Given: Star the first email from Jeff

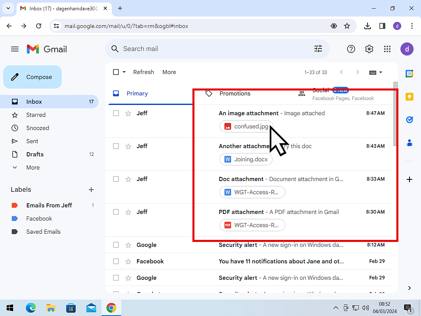Looking at the screenshot, I should click(x=128, y=113).
